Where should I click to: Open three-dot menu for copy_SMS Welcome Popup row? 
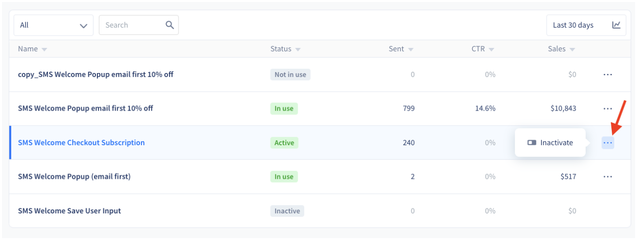tap(608, 75)
